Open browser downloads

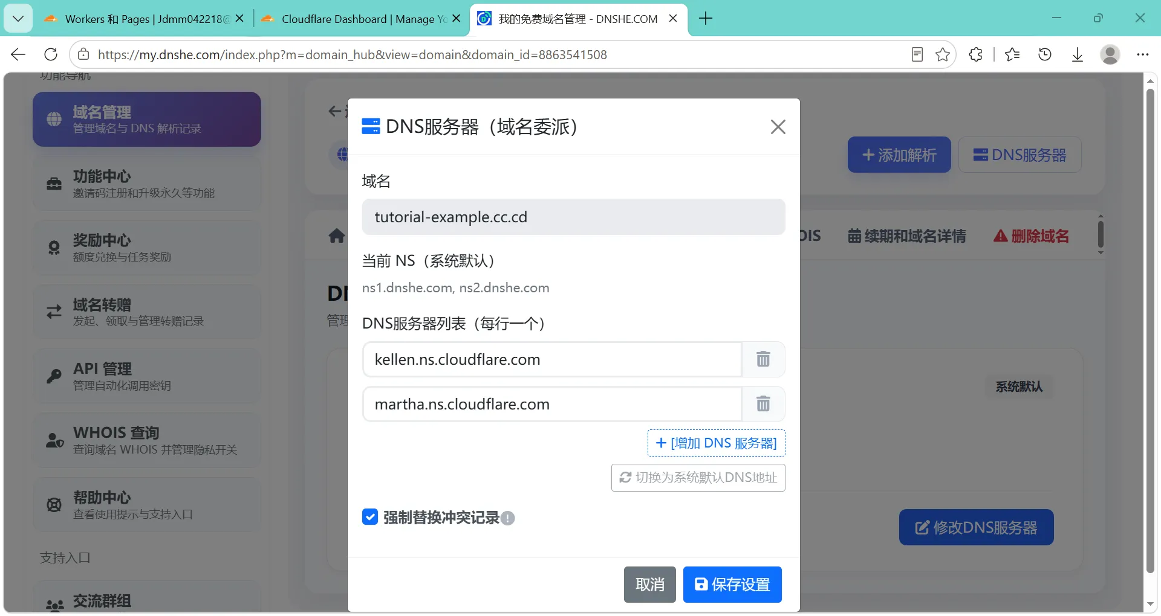click(x=1078, y=54)
